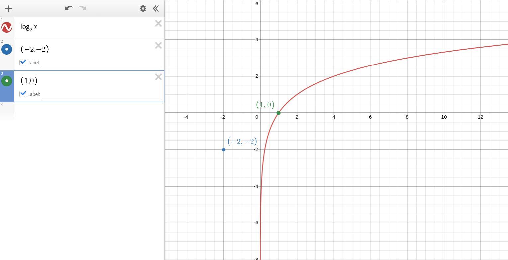Click label text field for (−2,−2)
The height and width of the screenshot is (260, 508).
101,63
